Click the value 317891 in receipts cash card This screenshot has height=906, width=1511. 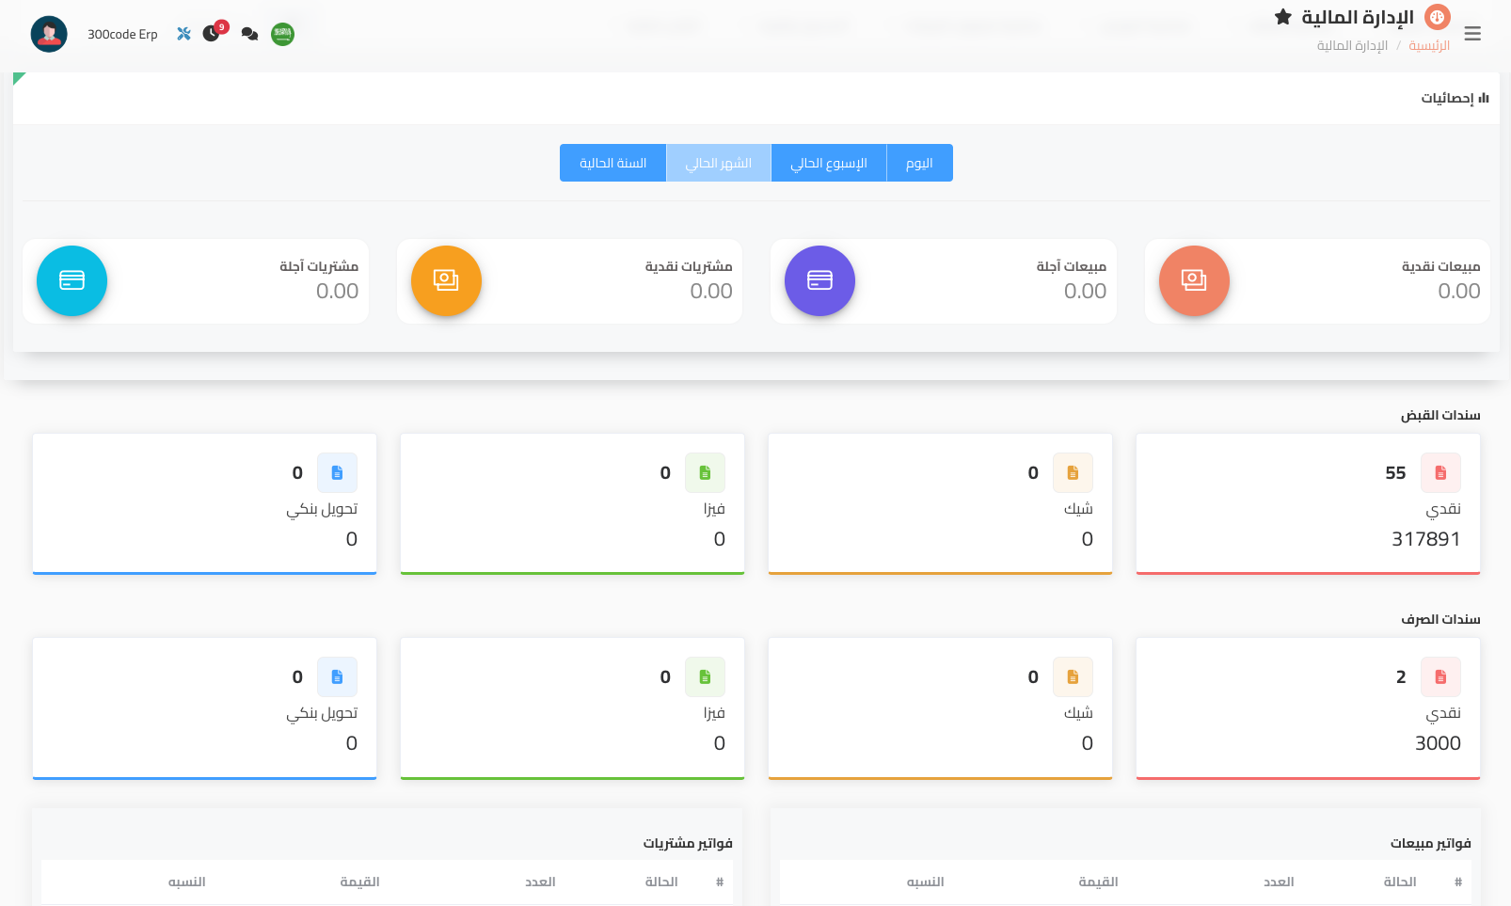pos(1426,539)
